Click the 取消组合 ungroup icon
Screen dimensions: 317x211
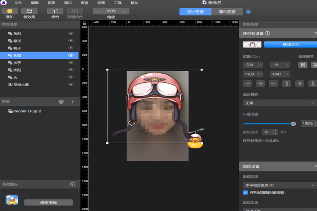click(75, 11)
